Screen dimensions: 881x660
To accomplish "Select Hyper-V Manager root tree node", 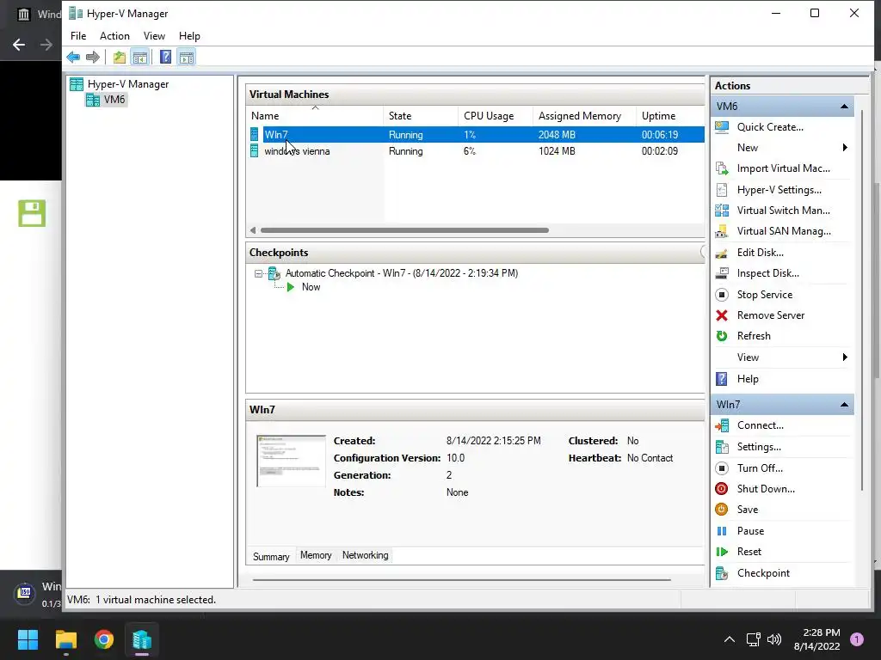I will [x=128, y=84].
